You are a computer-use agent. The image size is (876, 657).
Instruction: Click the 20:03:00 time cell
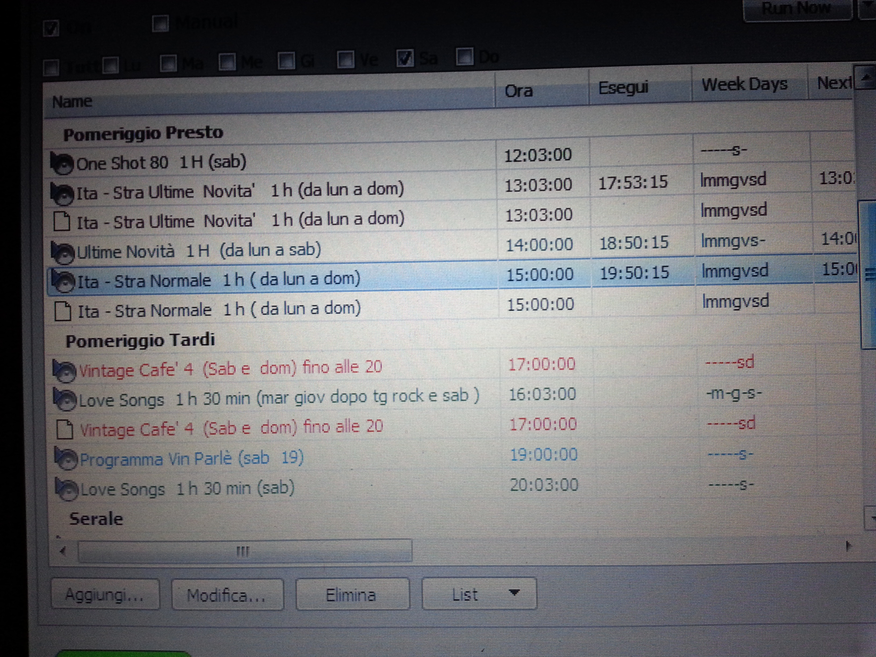[544, 485]
